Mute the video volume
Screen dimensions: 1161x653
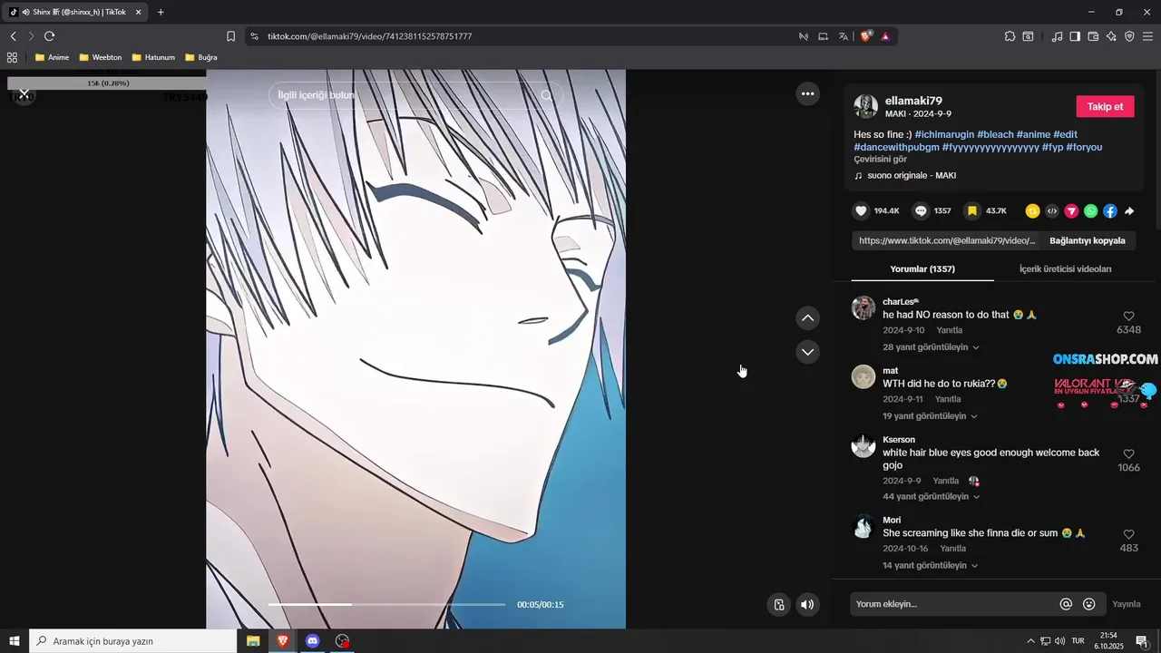pos(807,605)
